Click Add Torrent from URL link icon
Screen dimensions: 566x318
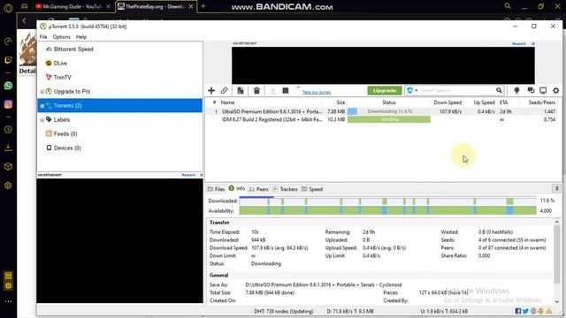point(224,90)
